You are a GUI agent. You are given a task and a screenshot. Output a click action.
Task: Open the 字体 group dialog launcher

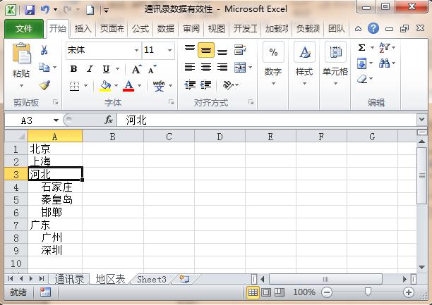click(x=171, y=102)
